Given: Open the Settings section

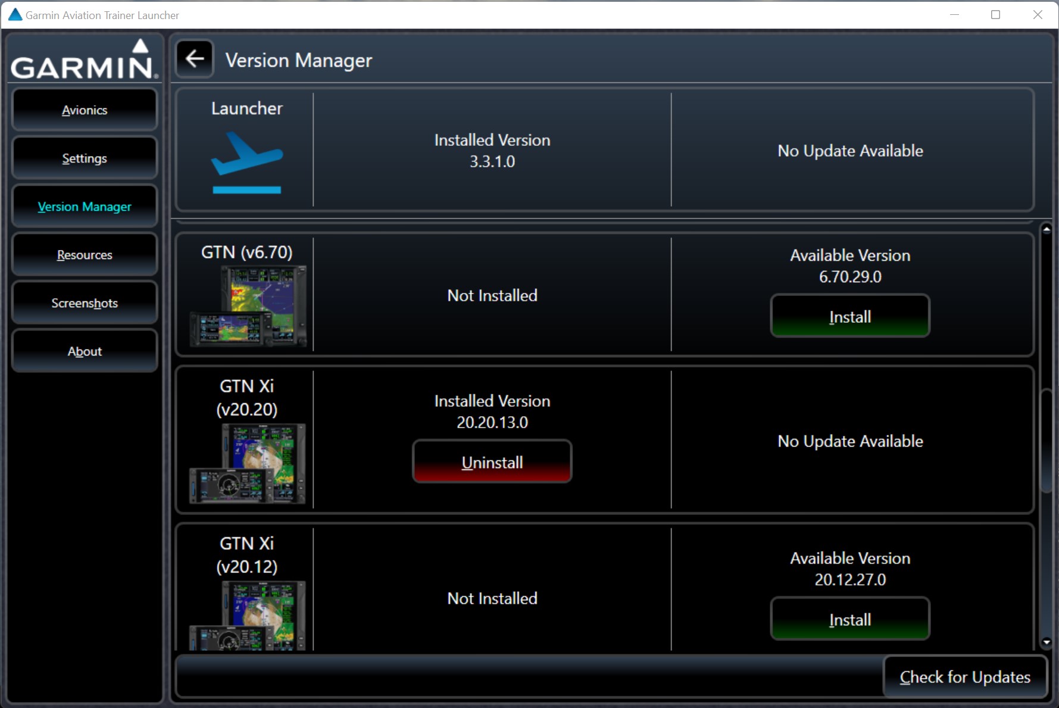Looking at the screenshot, I should click(85, 158).
